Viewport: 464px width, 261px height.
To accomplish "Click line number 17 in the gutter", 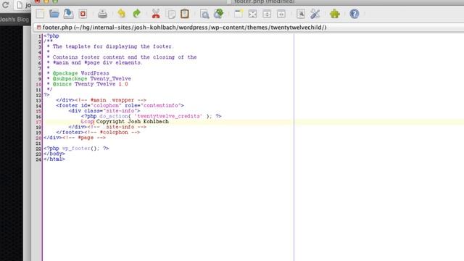I will pos(38,122).
